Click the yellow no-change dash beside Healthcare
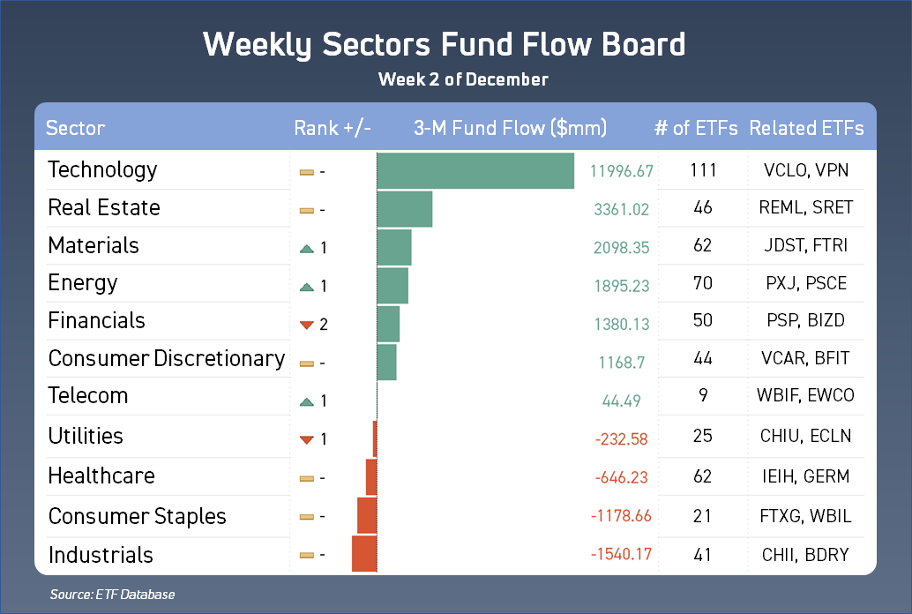Viewport: 912px width, 614px height. [x=307, y=478]
